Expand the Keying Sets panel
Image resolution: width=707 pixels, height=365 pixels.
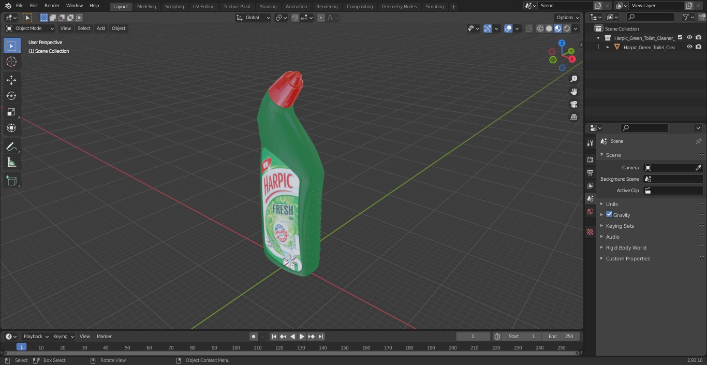620,226
